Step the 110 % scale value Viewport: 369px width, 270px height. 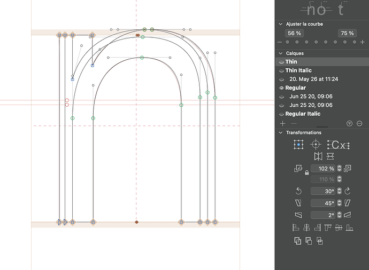339,179
